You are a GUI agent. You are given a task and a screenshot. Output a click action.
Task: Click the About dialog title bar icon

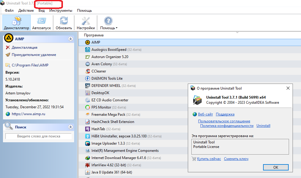coord(193,88)
